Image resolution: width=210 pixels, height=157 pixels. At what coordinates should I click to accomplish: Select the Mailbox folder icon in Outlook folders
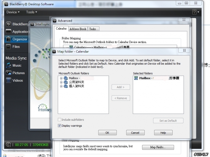pyautogui.click(x=66, y=78)
